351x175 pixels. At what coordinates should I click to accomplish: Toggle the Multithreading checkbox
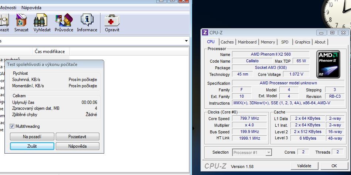(12, 126)
